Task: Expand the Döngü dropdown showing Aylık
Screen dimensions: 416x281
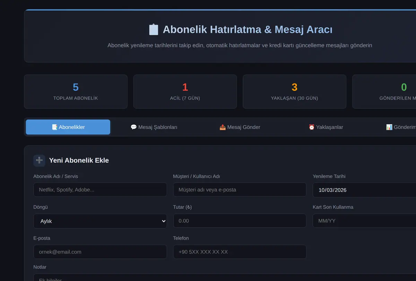Action: 100,221
